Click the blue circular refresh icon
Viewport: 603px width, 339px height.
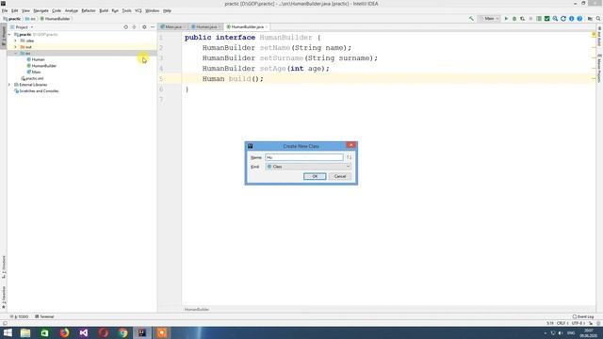563,19
